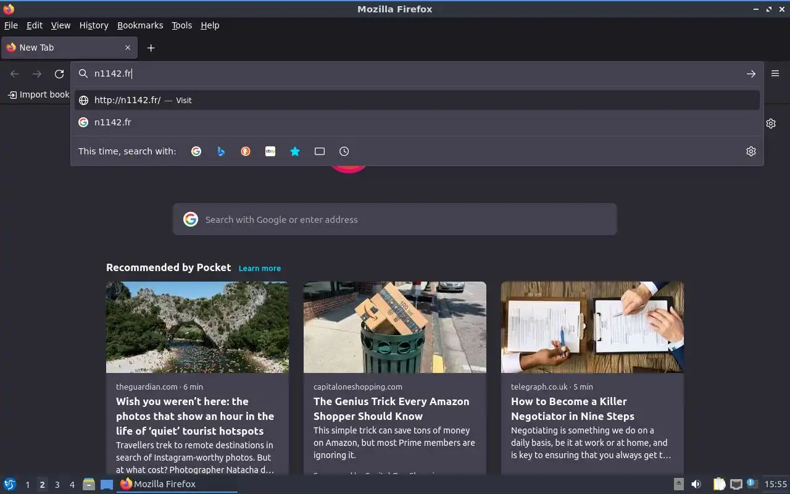Click theguardian.com source label

tap(147, 387)
